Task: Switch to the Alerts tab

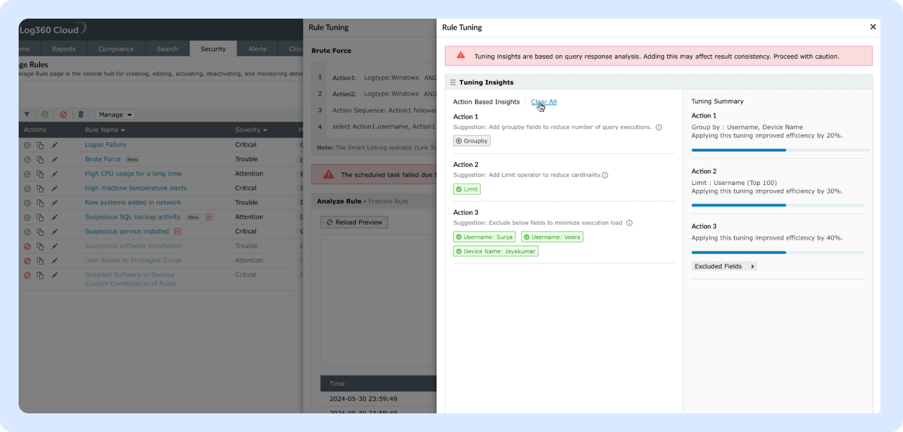Action: (257, 49)
